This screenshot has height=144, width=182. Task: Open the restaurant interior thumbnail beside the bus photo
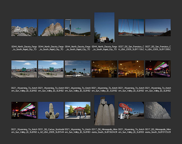(x=104, y=69)
